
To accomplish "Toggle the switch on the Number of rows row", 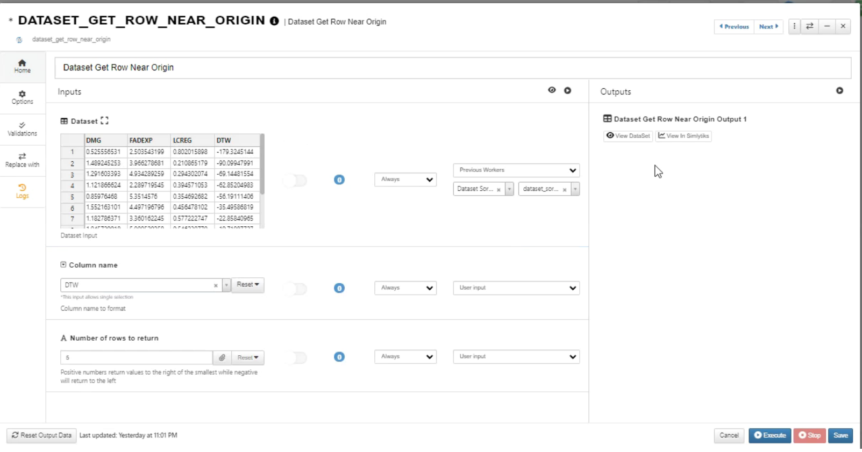I will click(x=295, y=357).
